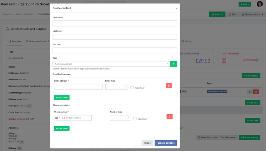Open the Number type dropdown
The height and width of the screenshot is (151, 266).
coord(120,118)
